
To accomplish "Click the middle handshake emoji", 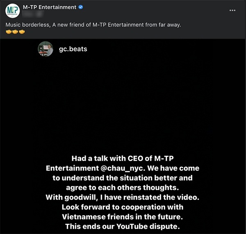I will pyautogui.click(x=15, y=32).
